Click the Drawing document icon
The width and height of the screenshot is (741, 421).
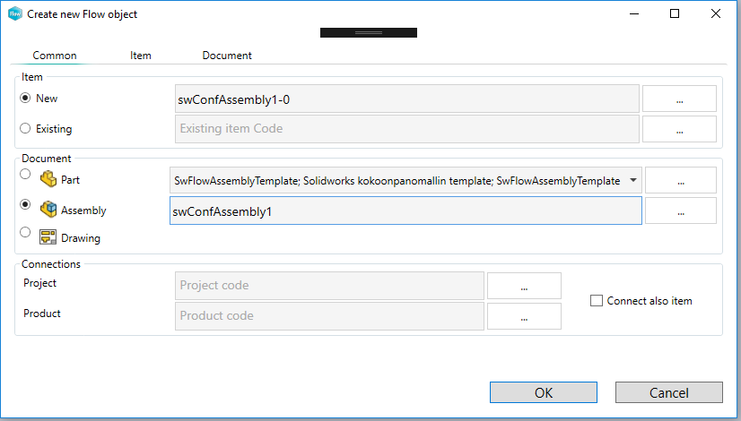48,238
